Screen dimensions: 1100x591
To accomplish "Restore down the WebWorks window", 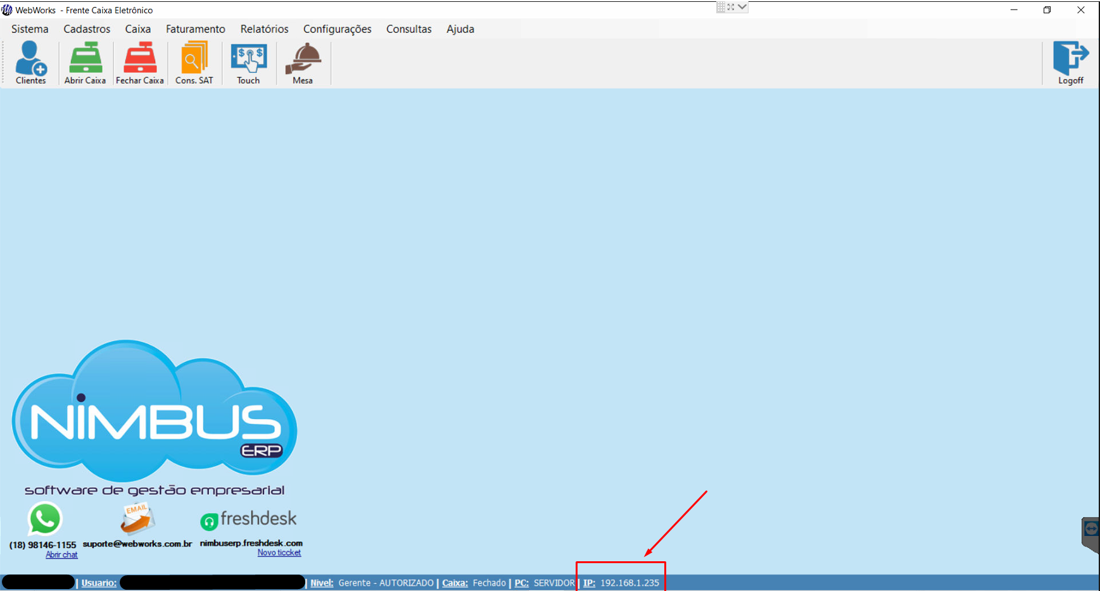I will click(x=1047, y=10).
